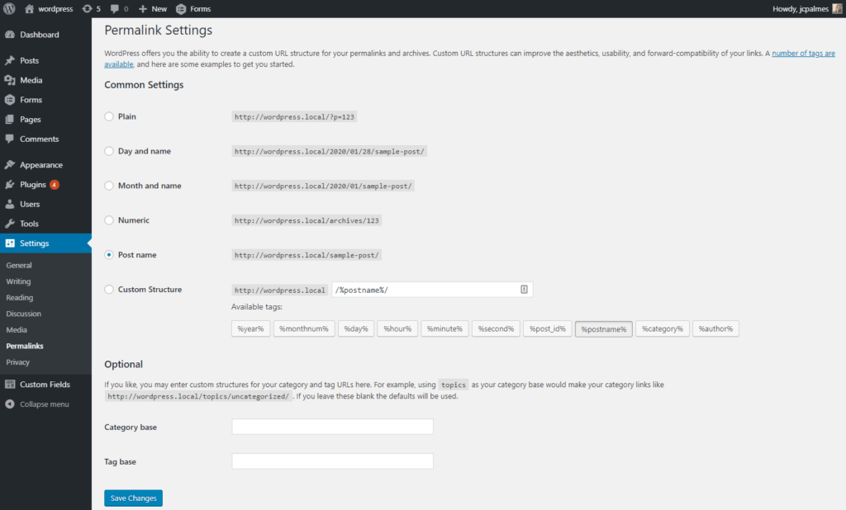The width and height of the screenshot is (846, 510).
Task: Click the Media icon in sidebar main menu
Action: 10,80
